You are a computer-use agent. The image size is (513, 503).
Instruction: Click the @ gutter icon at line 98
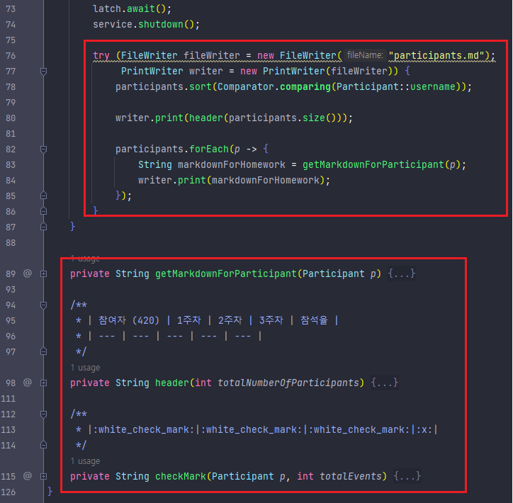point(28,382)
